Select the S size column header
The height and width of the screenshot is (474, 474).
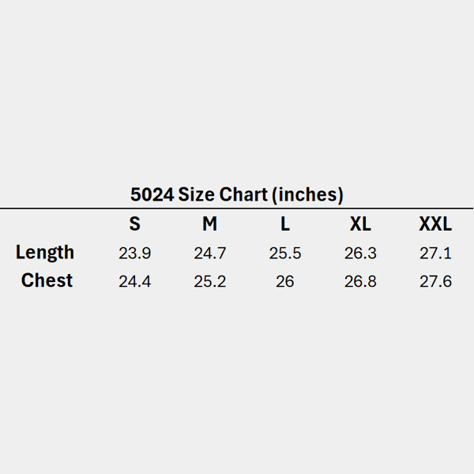pyautogui.click(x=135, y=224)
